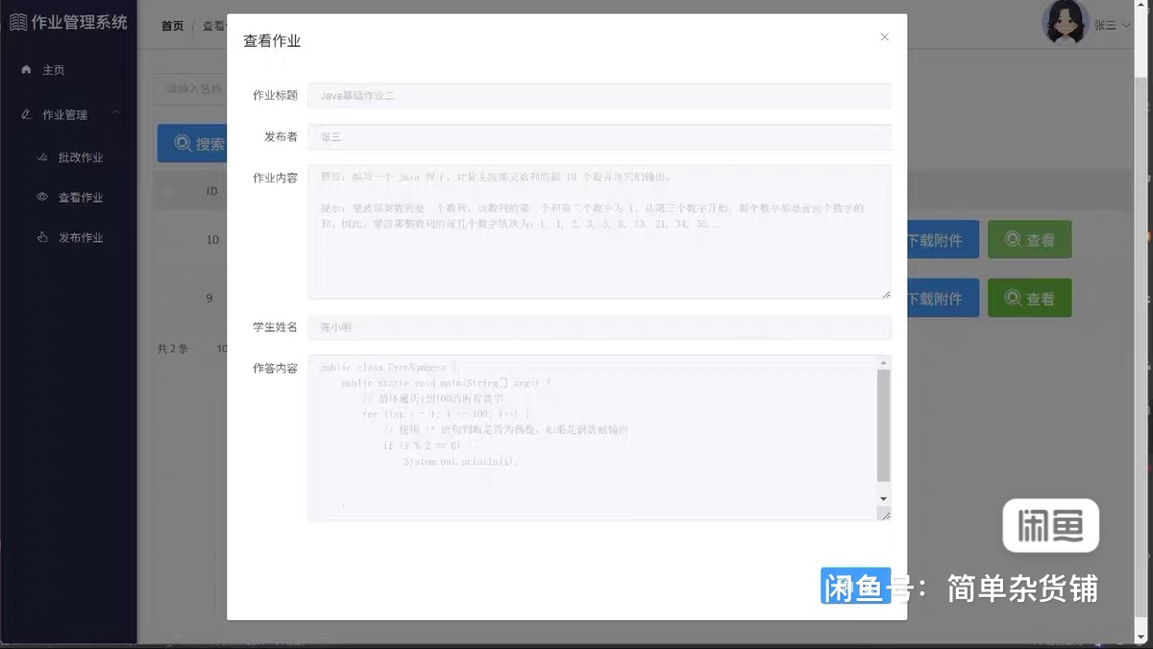Close the 查看作业 dialog with X
1153x649 pixels.
coord(884,37)
